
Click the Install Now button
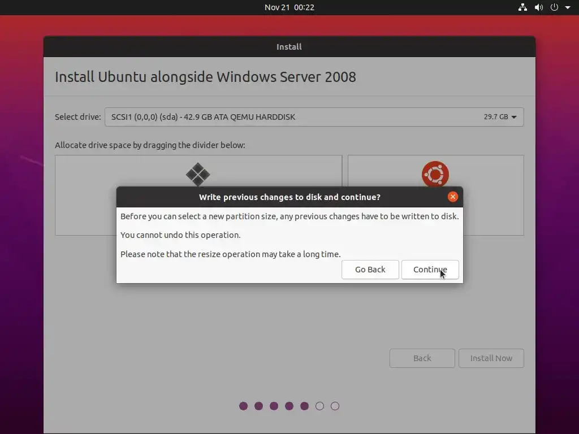(491, 358)
